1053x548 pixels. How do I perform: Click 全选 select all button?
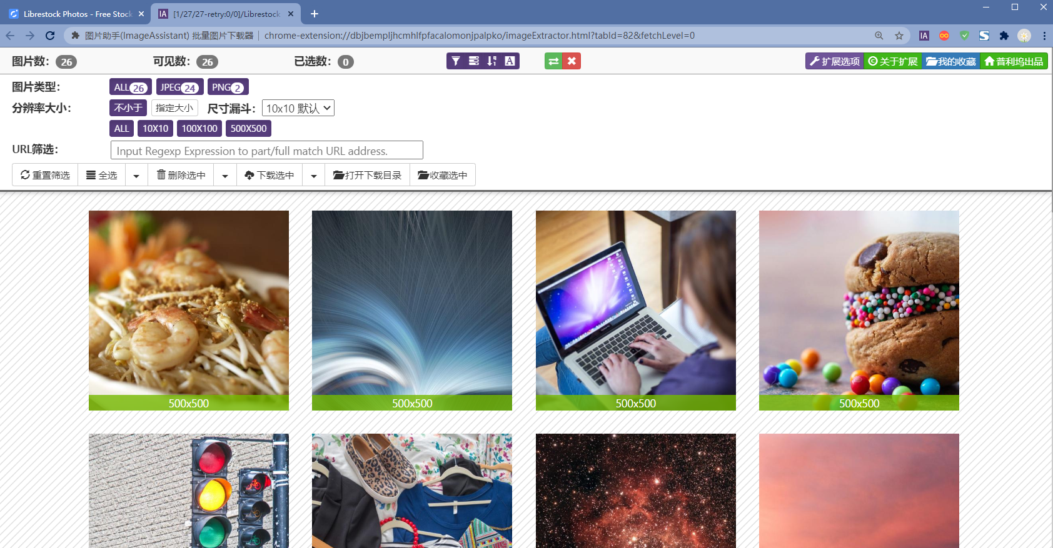tap(102, 175)
